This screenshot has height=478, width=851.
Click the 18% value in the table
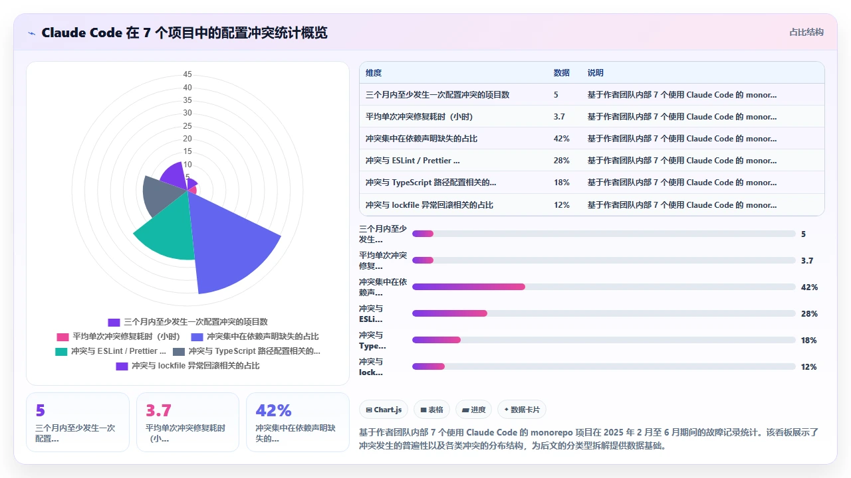(x=562, y=183)
